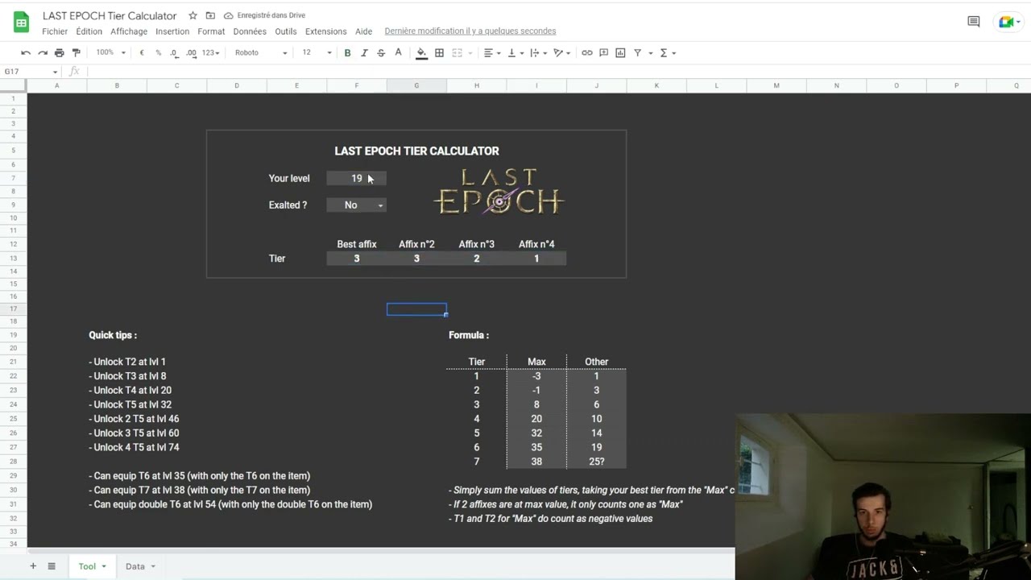This screenshot has height=580, width=1031.
Task: Open comment history icon
Action: 974,22
